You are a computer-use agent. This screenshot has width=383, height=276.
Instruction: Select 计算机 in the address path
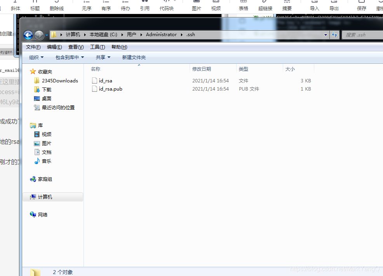point(73,35)
